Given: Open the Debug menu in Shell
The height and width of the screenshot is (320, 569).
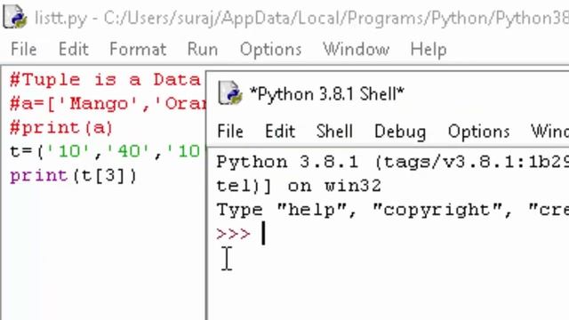Looking at the screenshot, I should tap(400, 131).
